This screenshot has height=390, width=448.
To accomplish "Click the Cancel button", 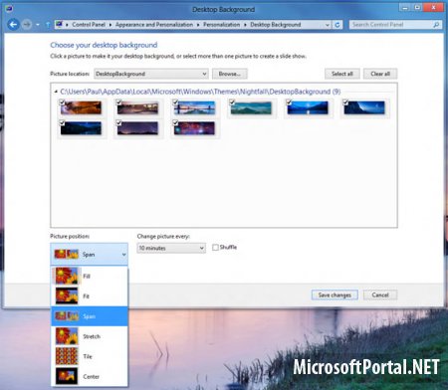I will (x=380, y=294).
